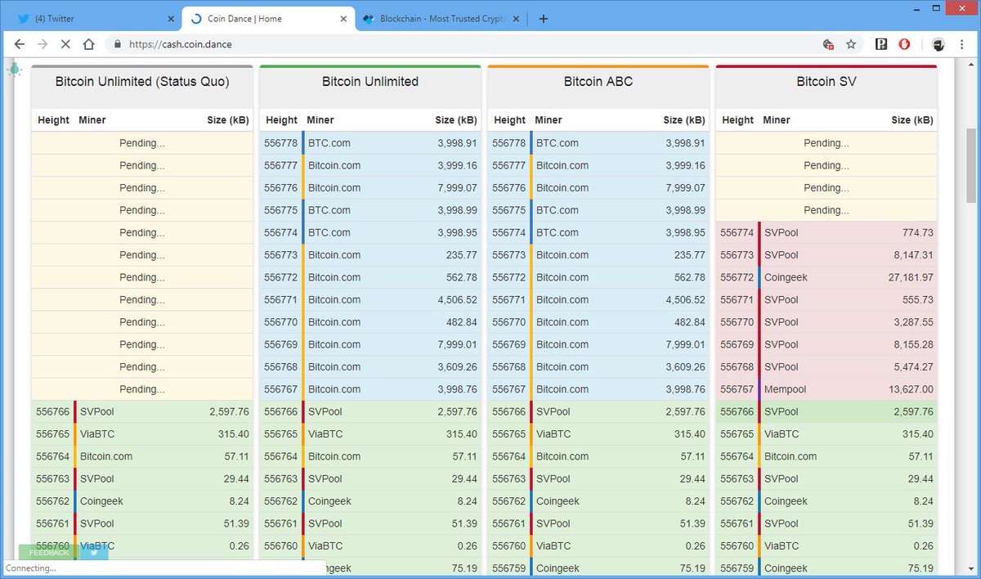Click Bitcoin.com at 556764 in Bitcoin SV
The width and height of the screenshot is (981, 579).
pyautogui.click(x=791, y=456)
